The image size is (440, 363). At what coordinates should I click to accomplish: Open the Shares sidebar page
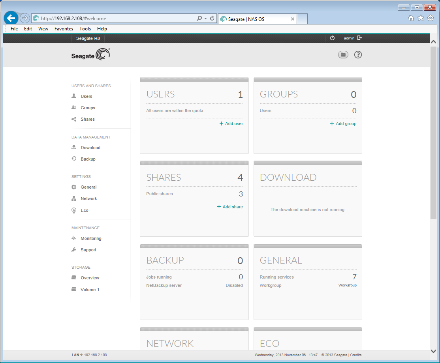tap(88, 119)
